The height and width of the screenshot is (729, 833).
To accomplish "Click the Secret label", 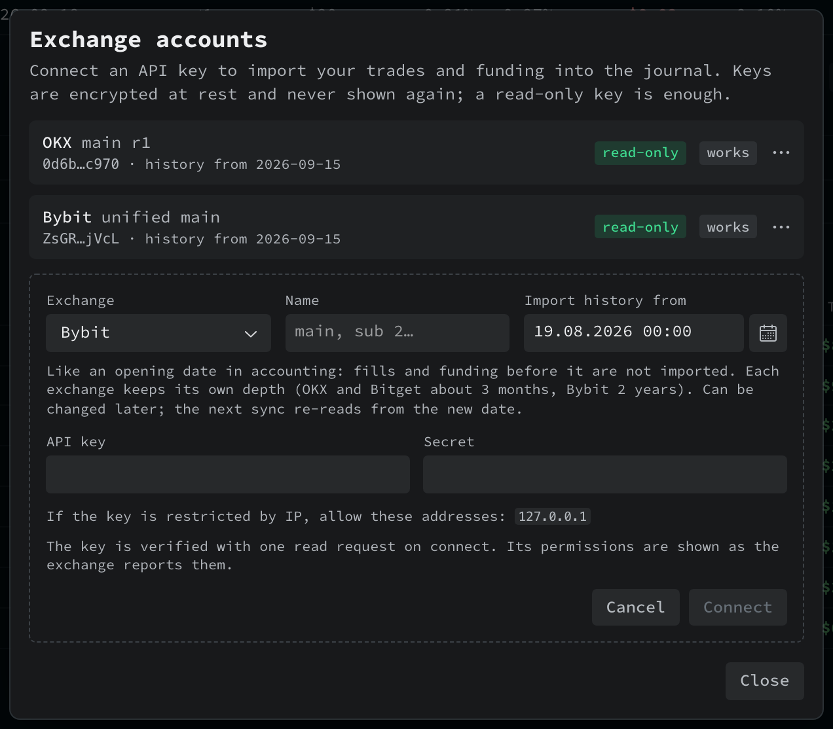I will [449, 442].
